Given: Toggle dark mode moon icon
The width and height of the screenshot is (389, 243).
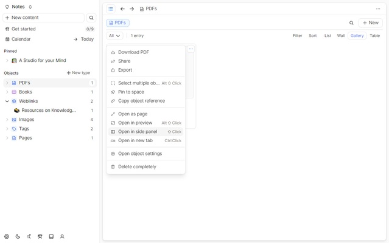Looking at the screenshot, I should pos(18,236).
